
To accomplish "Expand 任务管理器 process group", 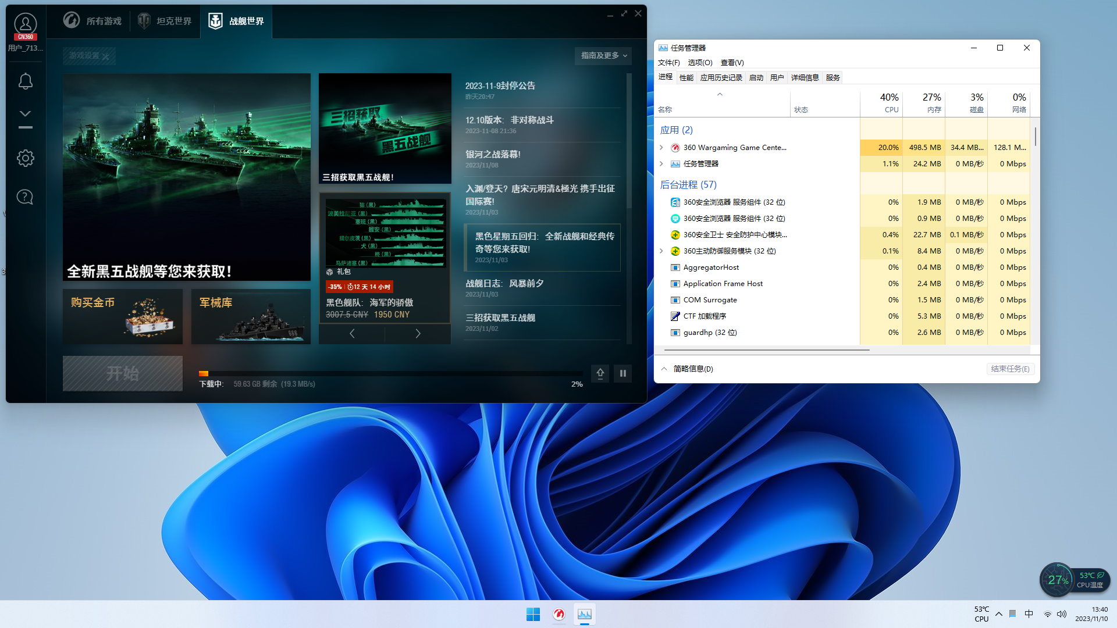I will tap(661, 164).
